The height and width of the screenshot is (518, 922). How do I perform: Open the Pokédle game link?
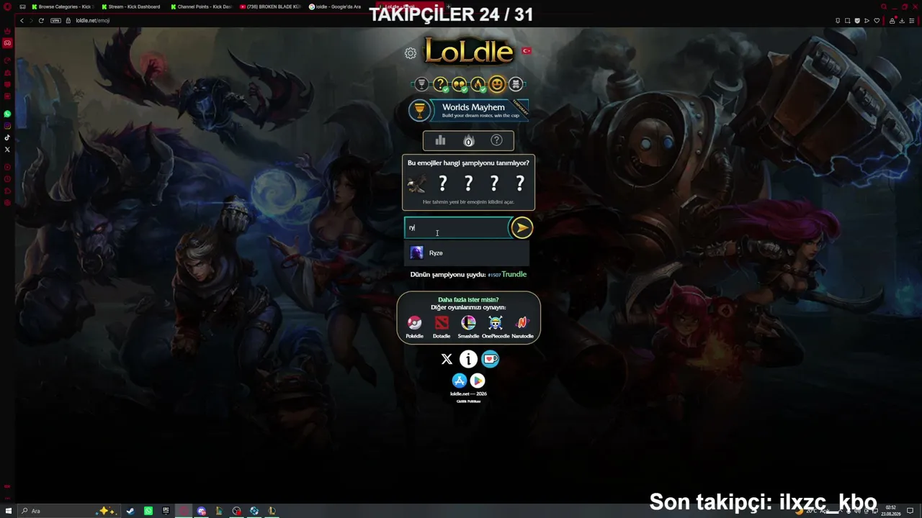click(x=414, y=327)
